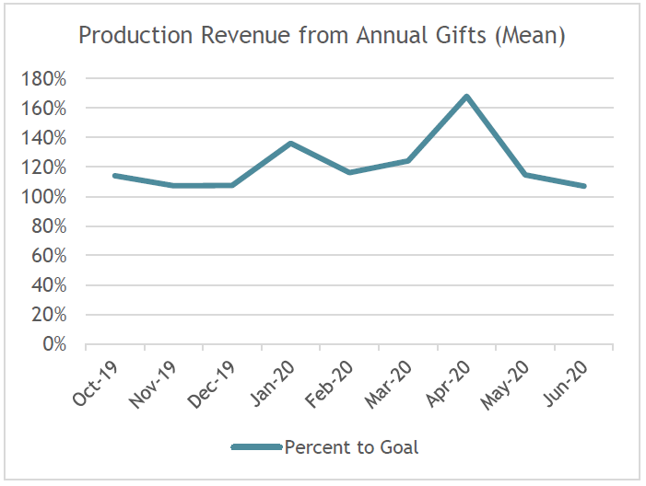Screen dimensions: 646x486
Task: Click the Jun-20 x-axis label
Action: pyautogui.click(x=566, y=383)
